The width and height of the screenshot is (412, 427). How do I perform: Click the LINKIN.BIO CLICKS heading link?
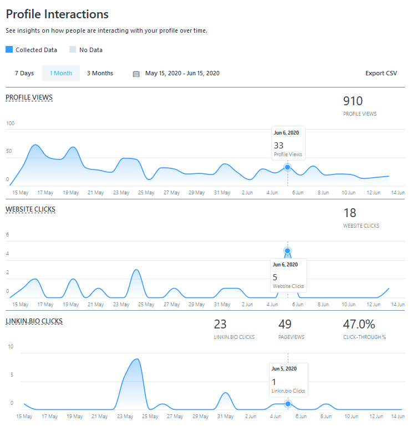point(34,321)
